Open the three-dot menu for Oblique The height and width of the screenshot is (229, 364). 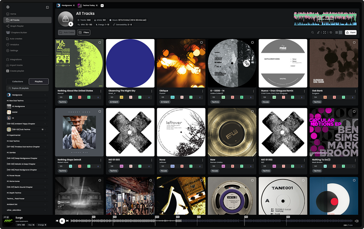pos(203,91)
